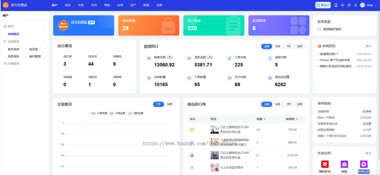Select 今日 in 商品排行榜 filter
Viewport: 380px width, 175px height.
278,104
